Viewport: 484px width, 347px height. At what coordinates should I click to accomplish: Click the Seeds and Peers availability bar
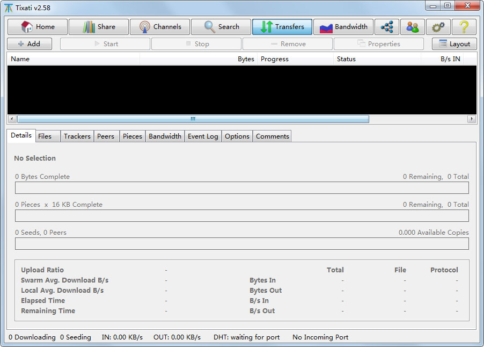[242, 243]
